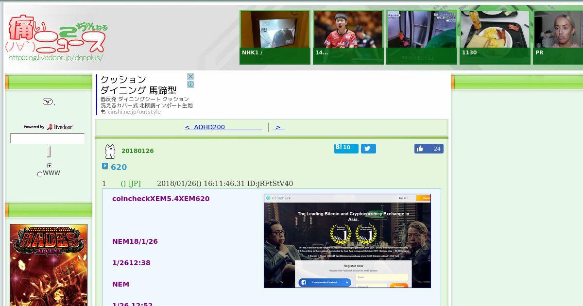Open the breakfast tray thumbnail labeled 1130

495,37
